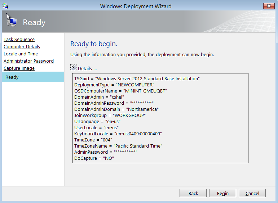This screenshot has width=278, height=203.
Task: Click the JoinWorkgroup = "WORKGROUP" line
Action: pos(110,116)
